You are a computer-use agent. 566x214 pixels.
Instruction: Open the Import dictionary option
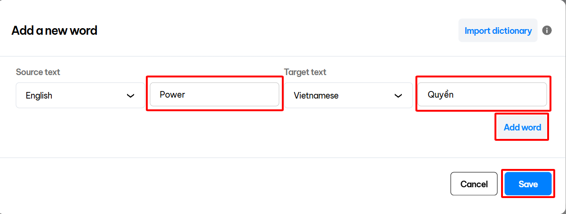tap(498, 31)
